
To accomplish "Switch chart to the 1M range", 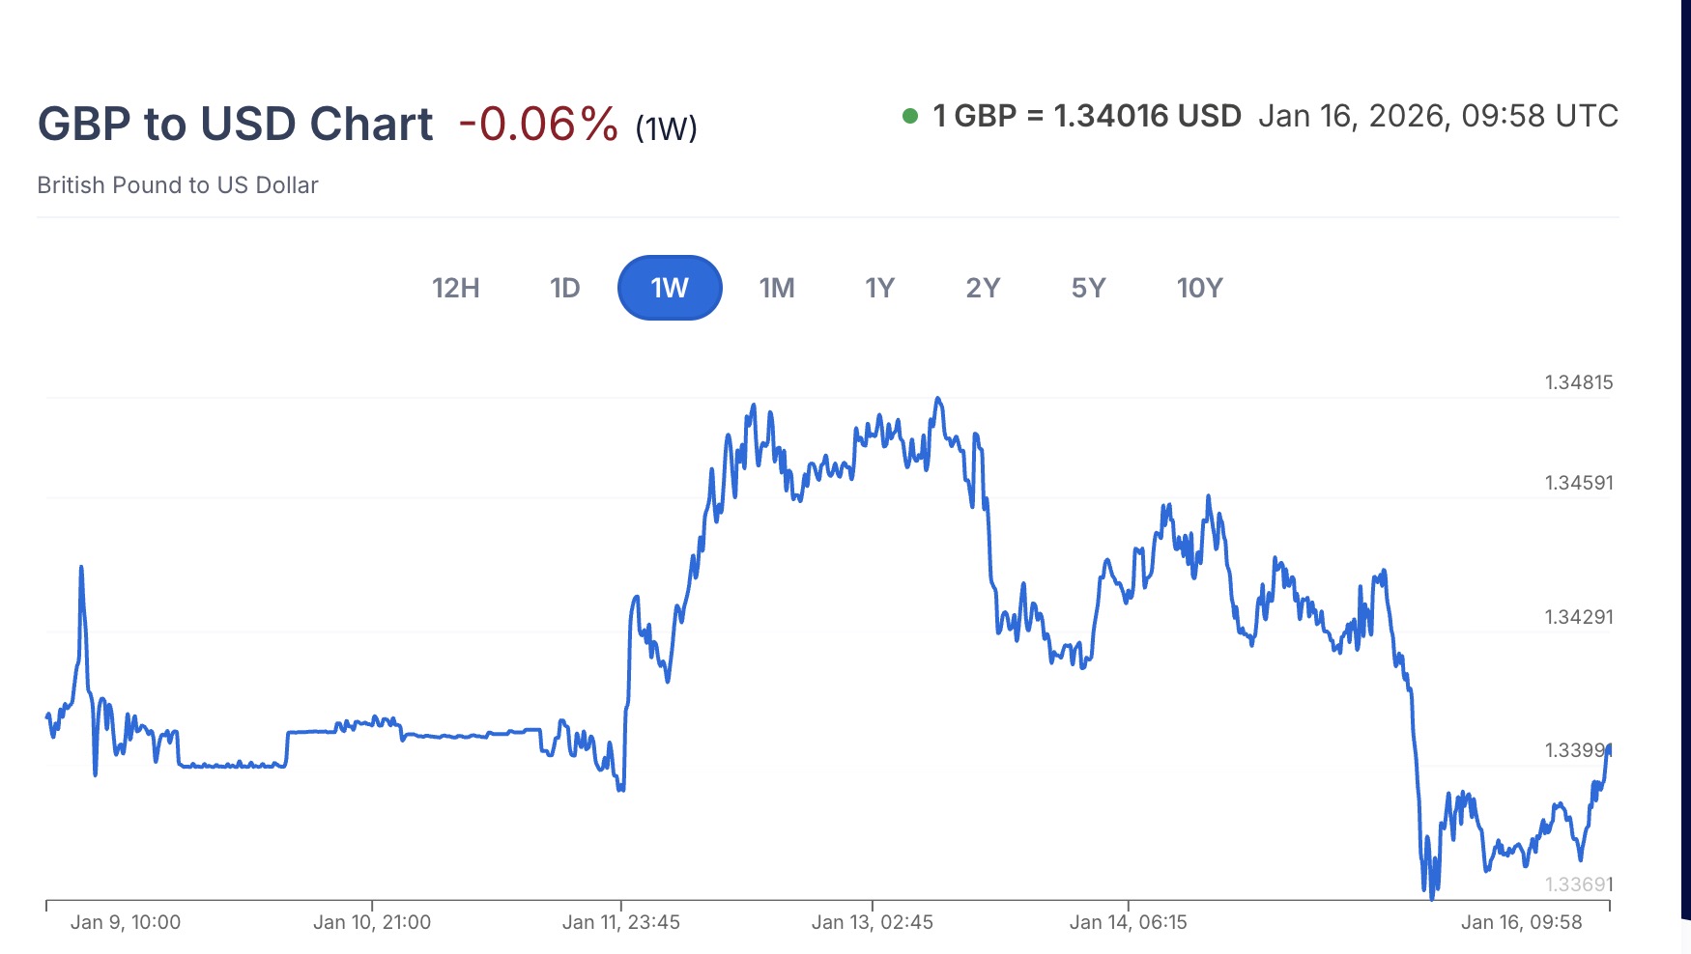I will [777, 288].
